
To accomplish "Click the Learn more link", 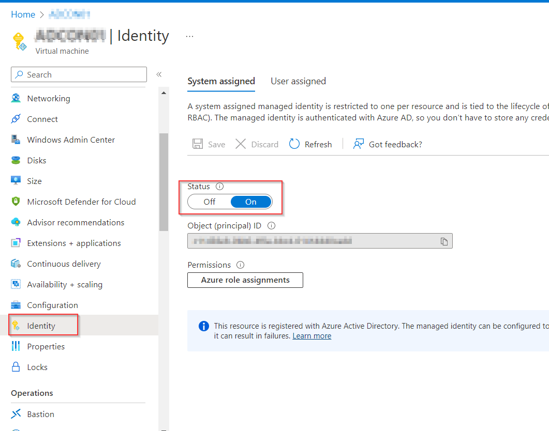I will (x=311, y=335).
